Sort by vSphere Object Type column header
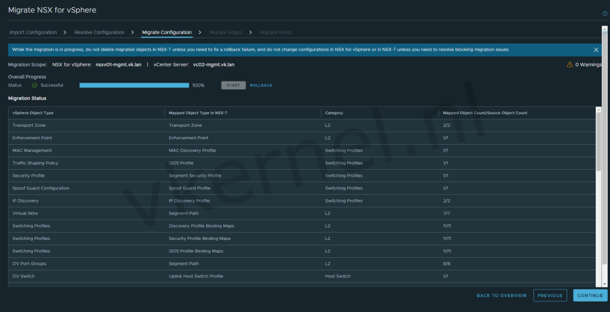Image resolution: width=610 pixels, height=312 pixels. tap(33, 113)
